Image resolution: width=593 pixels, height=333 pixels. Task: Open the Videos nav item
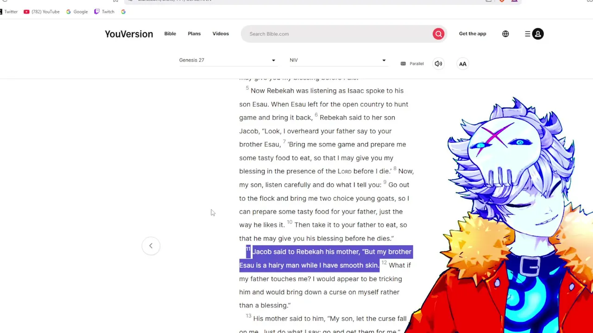point(221,33)
